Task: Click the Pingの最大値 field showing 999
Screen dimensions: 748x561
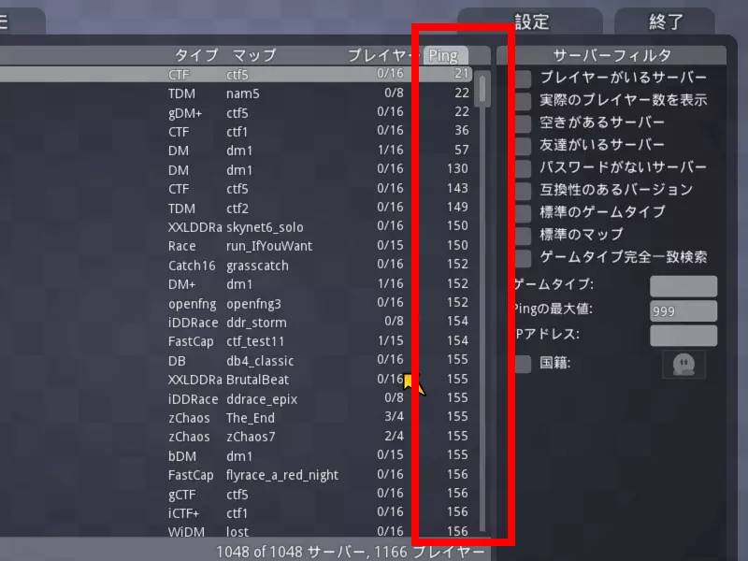Action: (683, 311)
